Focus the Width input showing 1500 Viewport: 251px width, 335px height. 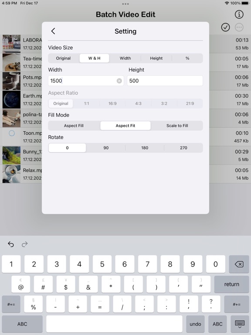tap(86, 81)
